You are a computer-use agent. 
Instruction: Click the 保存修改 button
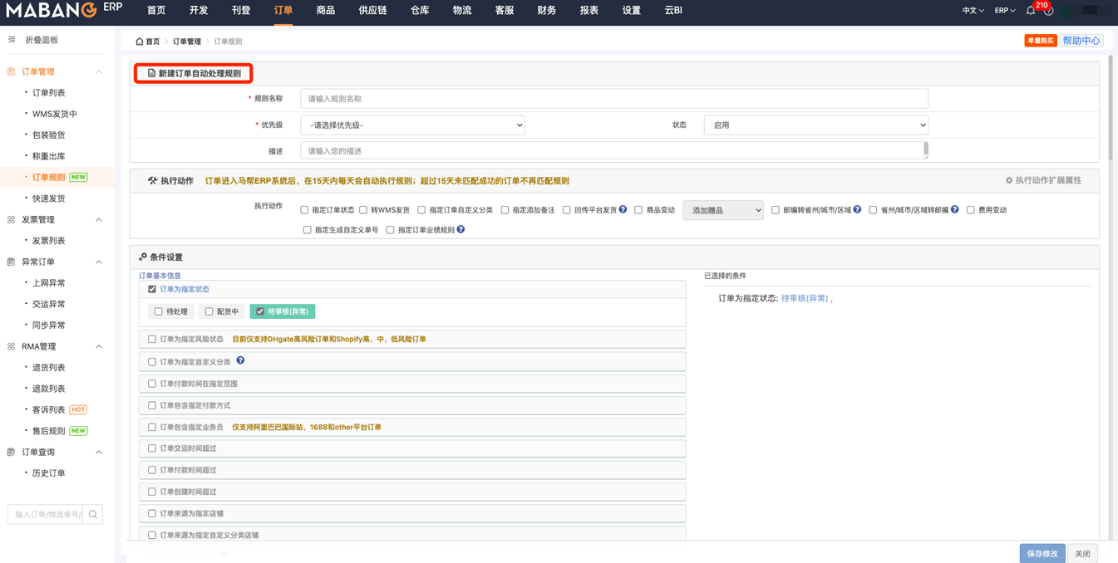click(x=1042, y=553)
